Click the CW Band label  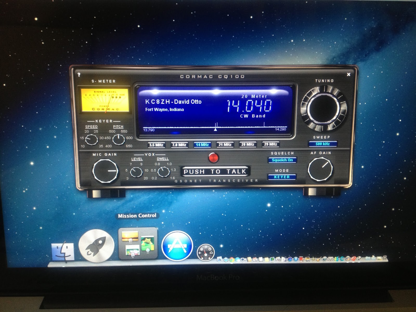(253, 116)
